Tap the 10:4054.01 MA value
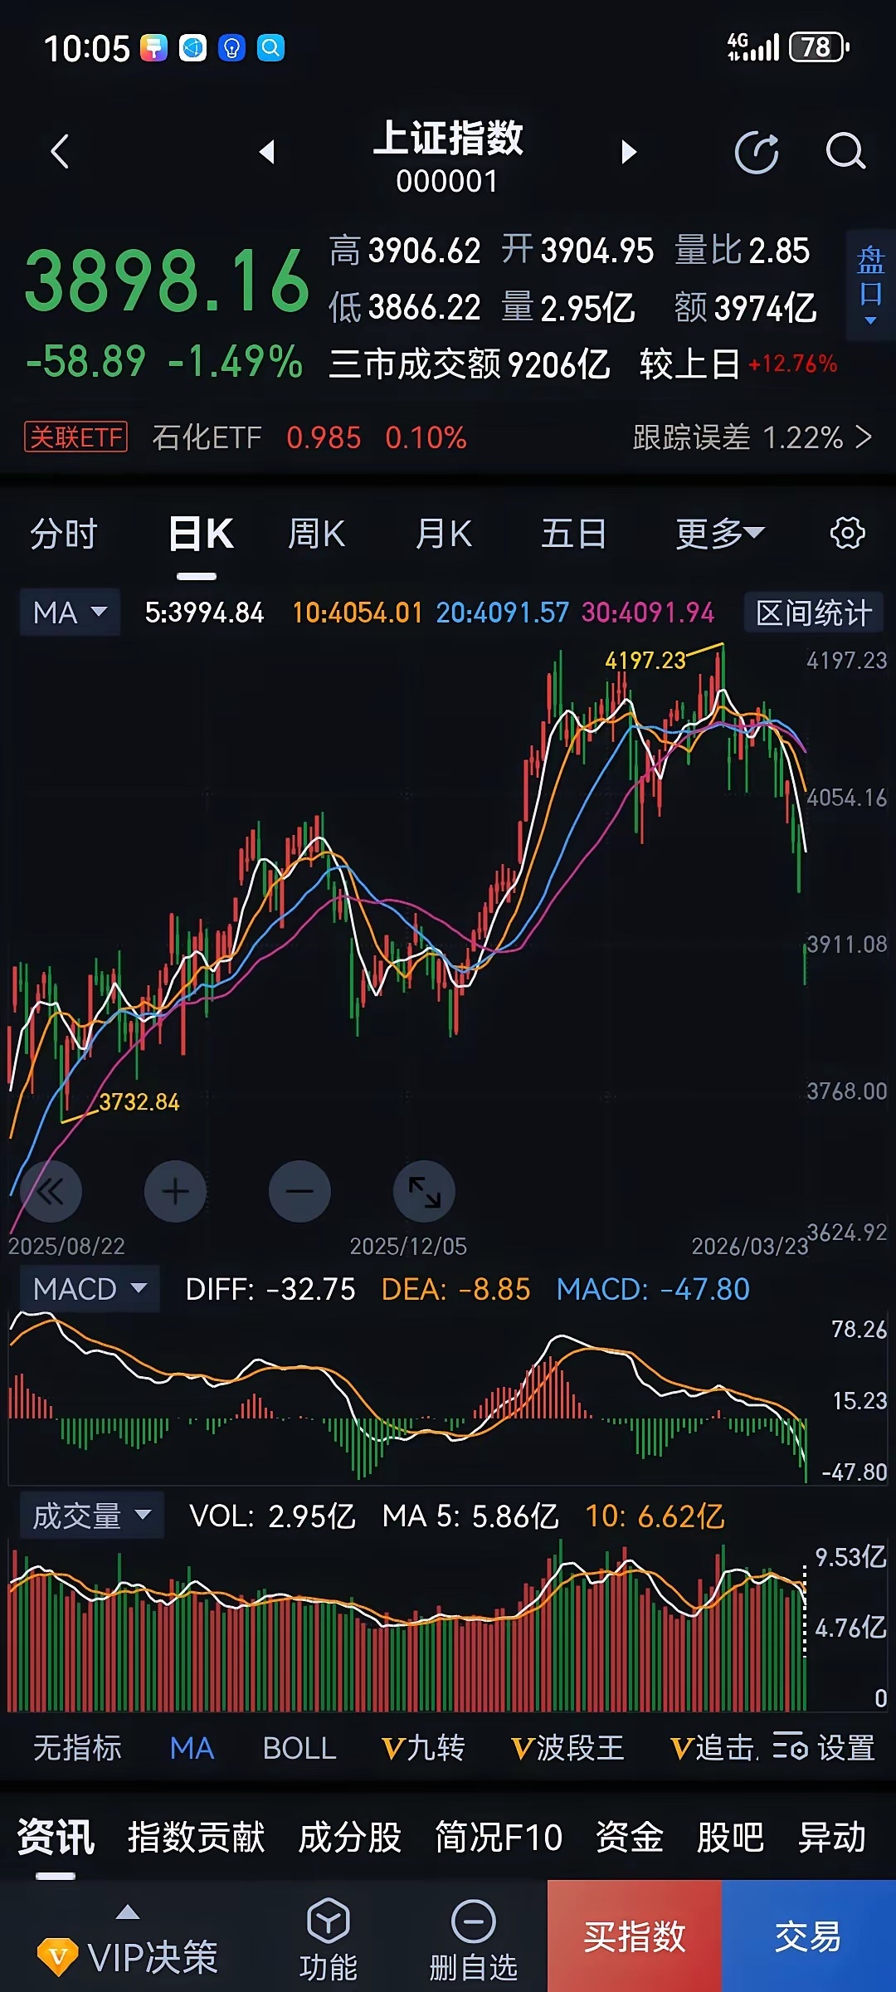This screenshot has width=896, height=1992. tap(358, 613)
